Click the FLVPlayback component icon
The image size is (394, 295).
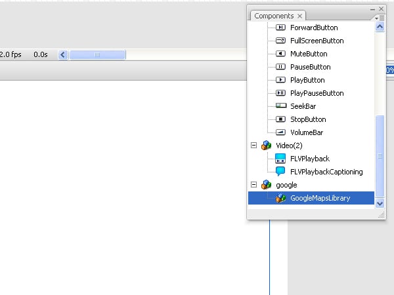coord(280,159)
